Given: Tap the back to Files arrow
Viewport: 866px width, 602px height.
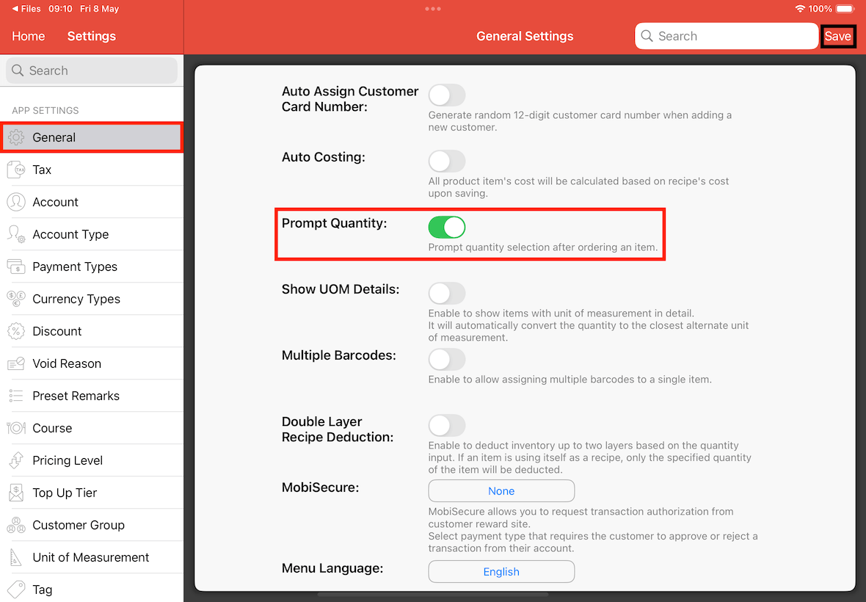Looking at the screenshot, I should (15, 9).
